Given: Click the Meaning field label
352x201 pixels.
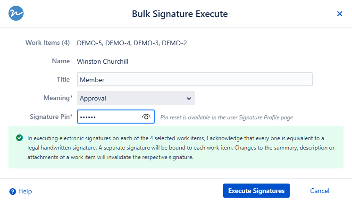Looking at the screenshot, I should coord(58,98).
